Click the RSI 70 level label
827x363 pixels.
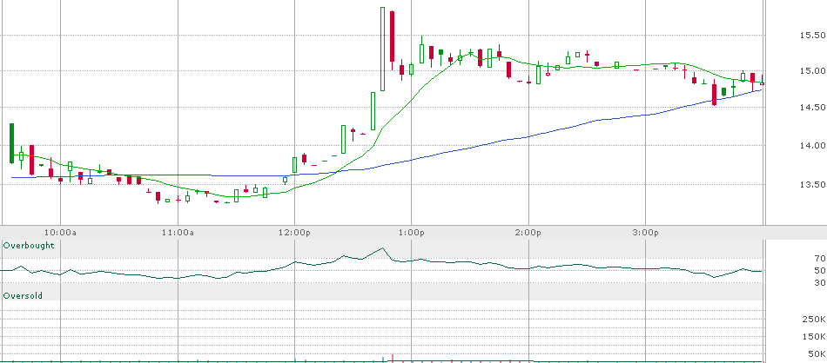point(820,258)
